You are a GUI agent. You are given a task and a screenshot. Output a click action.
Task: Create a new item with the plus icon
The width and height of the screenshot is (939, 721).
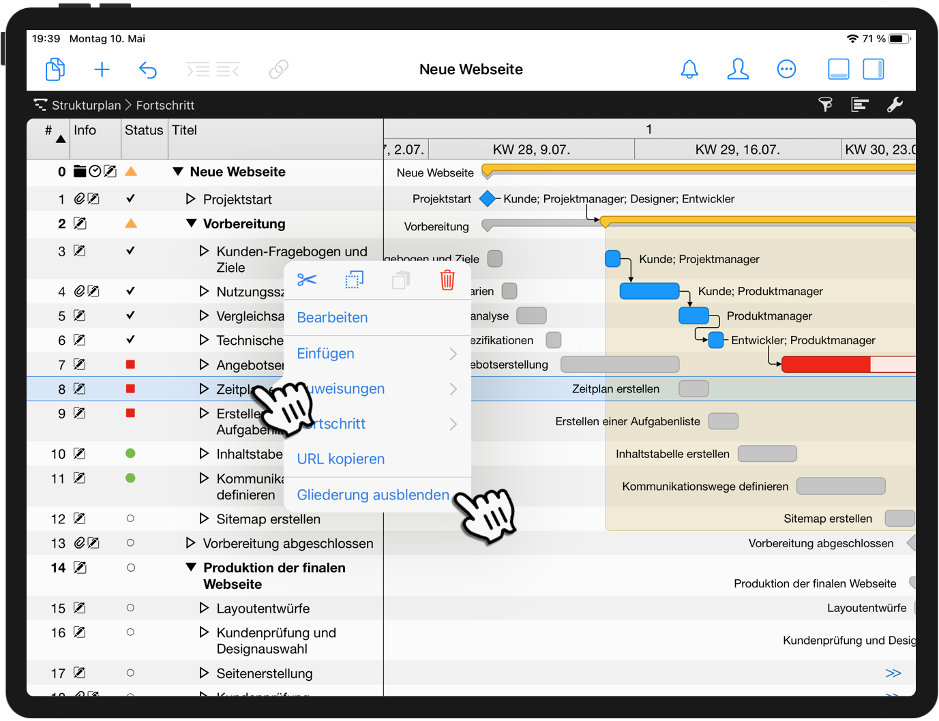(102, 69)
